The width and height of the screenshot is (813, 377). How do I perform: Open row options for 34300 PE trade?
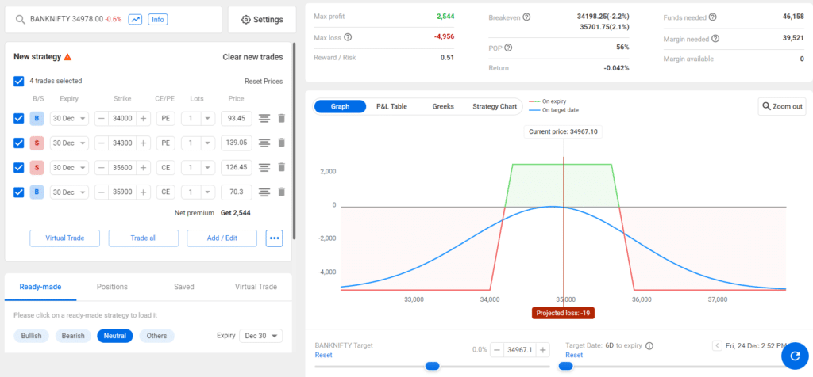click(x=264, y=143)
